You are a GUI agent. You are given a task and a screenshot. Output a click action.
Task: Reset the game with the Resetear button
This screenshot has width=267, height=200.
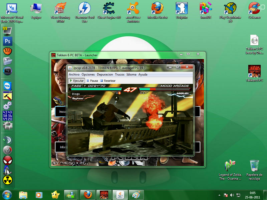click(x=108, y=81)
